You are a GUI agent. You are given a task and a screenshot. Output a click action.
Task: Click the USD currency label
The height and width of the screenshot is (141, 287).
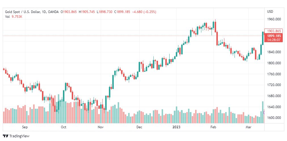click(x=270, y=12)
